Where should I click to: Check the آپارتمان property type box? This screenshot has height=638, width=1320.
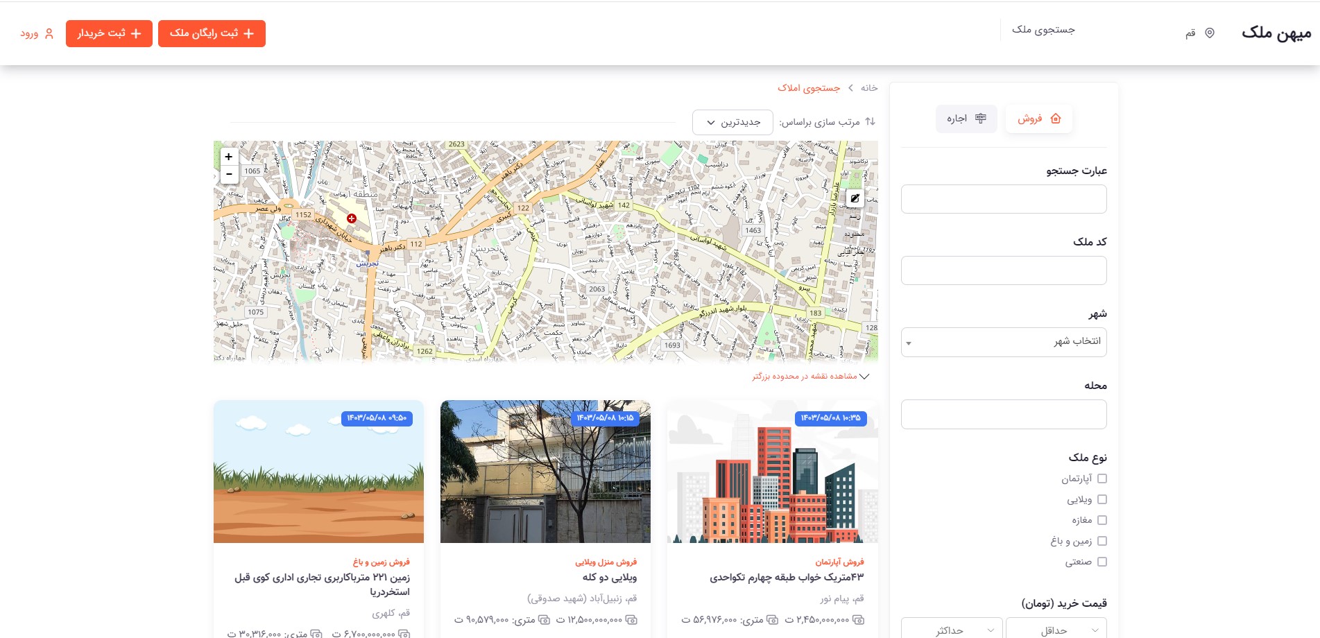point(1102,478)
